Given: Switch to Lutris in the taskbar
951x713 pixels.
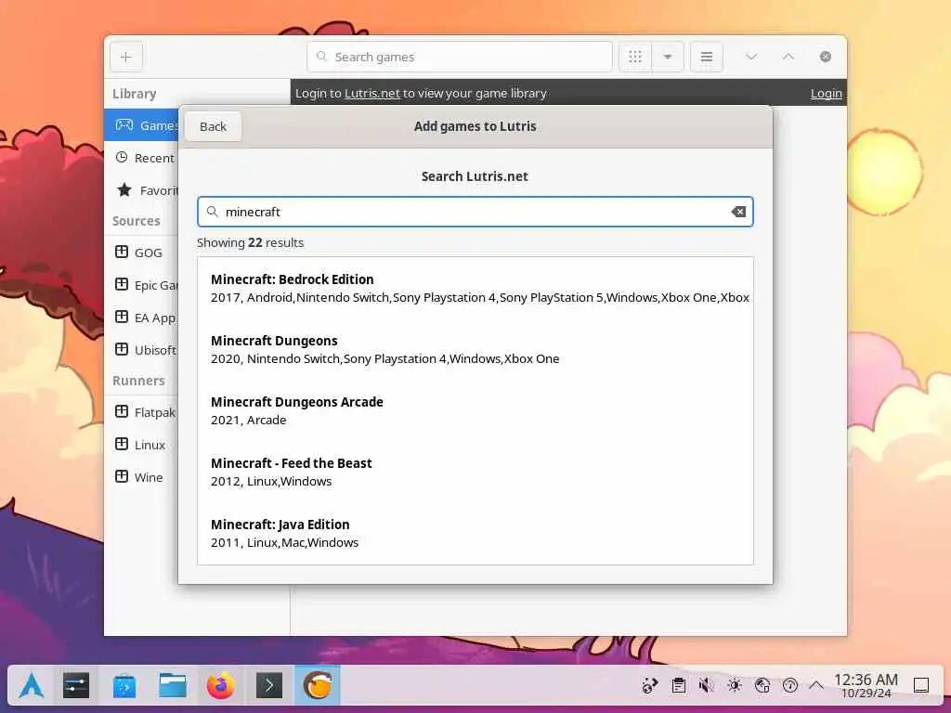Looking at the screenshot, I should pyautogui.click(x=318, y=686).
